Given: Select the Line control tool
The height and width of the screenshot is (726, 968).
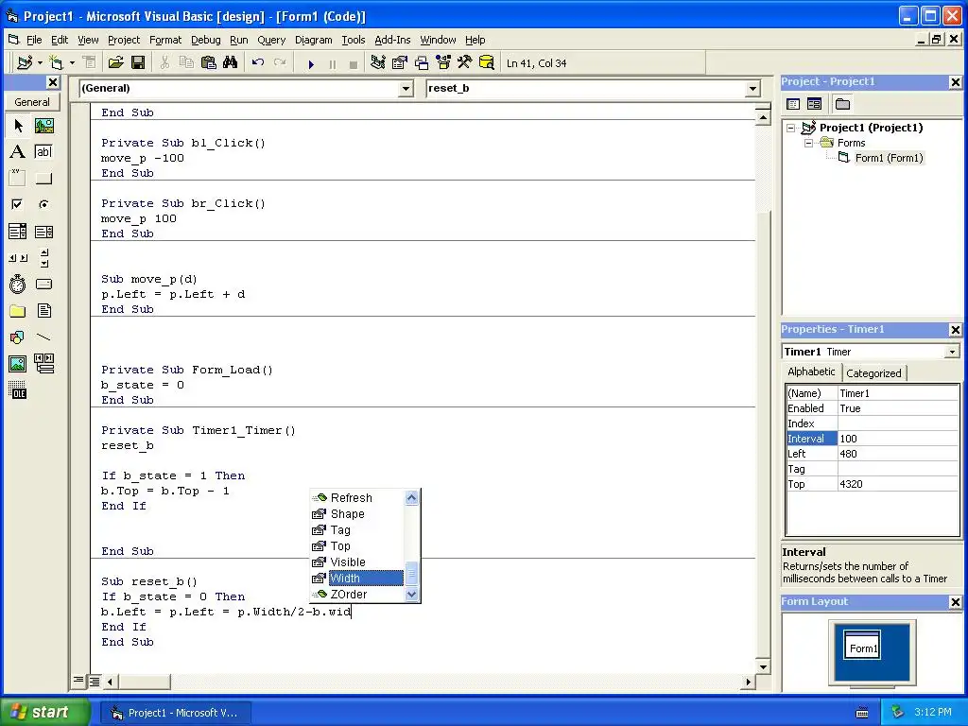Looking at the screenshot, I should (44, 337).
